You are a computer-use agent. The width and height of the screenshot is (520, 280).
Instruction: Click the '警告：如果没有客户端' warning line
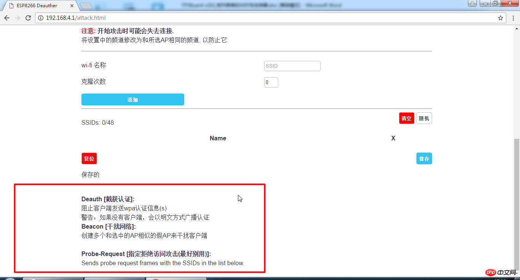145,217
